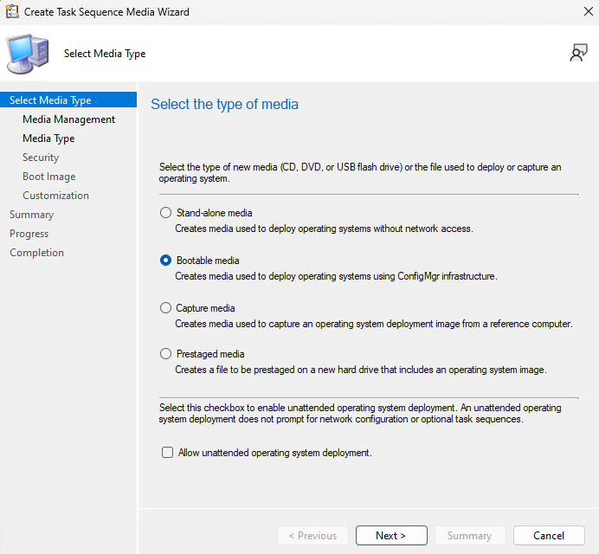Open the Completion step in sidebar
599x554 pixels.
tap(36, 253)
